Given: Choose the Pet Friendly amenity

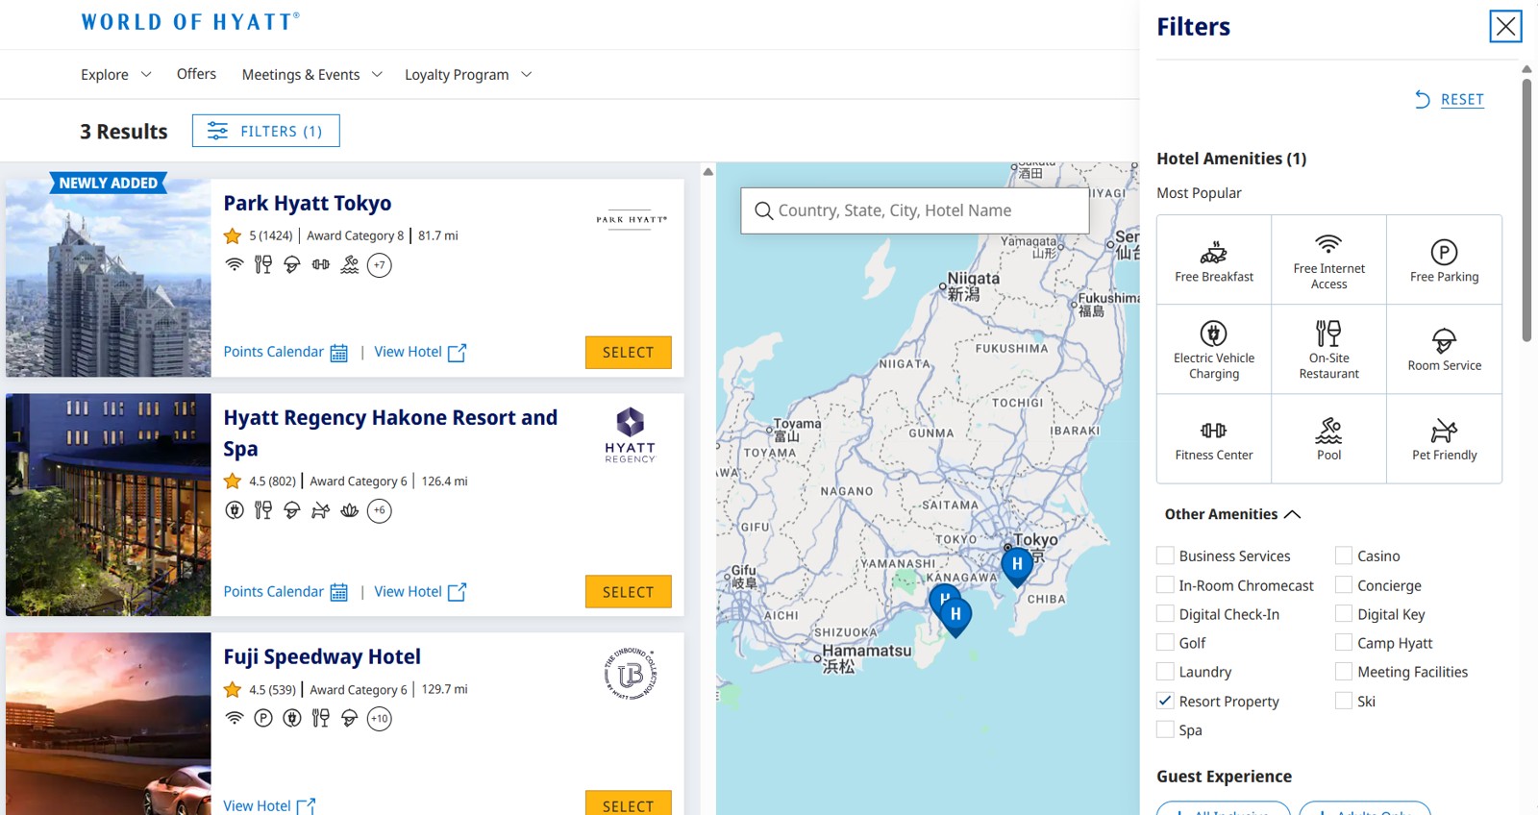Looking at the screenshot, I should [1444, 439].
